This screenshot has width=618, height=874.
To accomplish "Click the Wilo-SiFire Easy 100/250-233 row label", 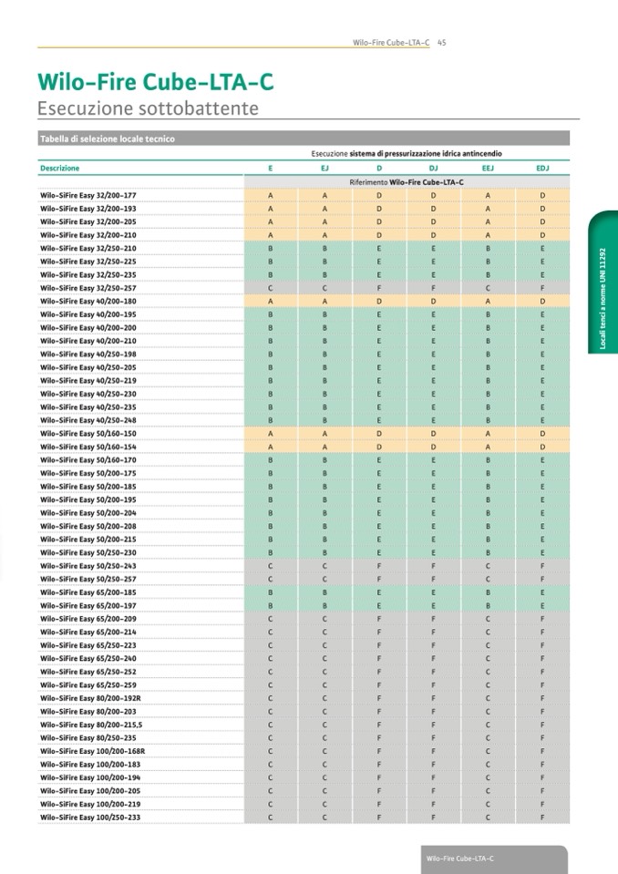I will (x=89, y=817).
